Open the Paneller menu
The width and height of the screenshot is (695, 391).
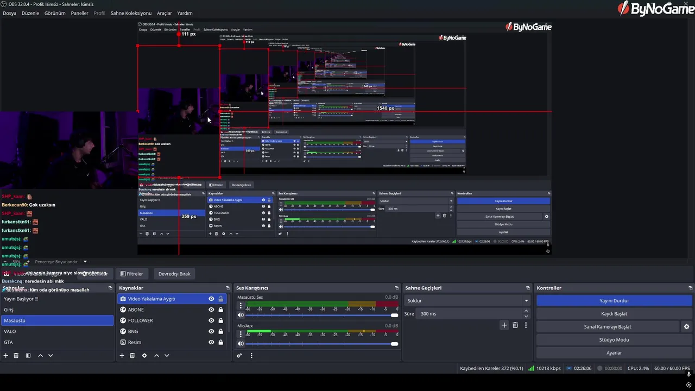pos(79,13)
